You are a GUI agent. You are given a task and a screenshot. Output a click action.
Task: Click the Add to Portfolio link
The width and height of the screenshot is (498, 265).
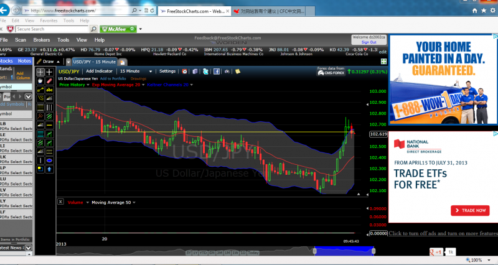click(x=113, y=79)
